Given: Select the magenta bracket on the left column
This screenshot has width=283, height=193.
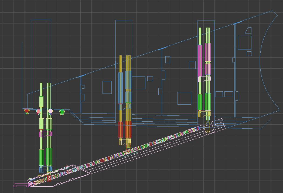Looking at the screenshot, I should coord(41,134).
